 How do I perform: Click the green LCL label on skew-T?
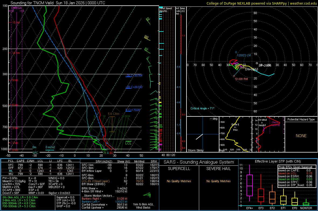pyautogui.click(x=128, y=143)
